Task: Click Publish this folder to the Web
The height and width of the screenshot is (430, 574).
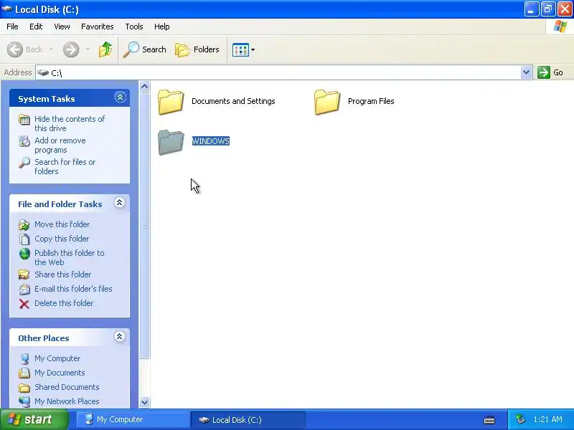Action: 70,257
